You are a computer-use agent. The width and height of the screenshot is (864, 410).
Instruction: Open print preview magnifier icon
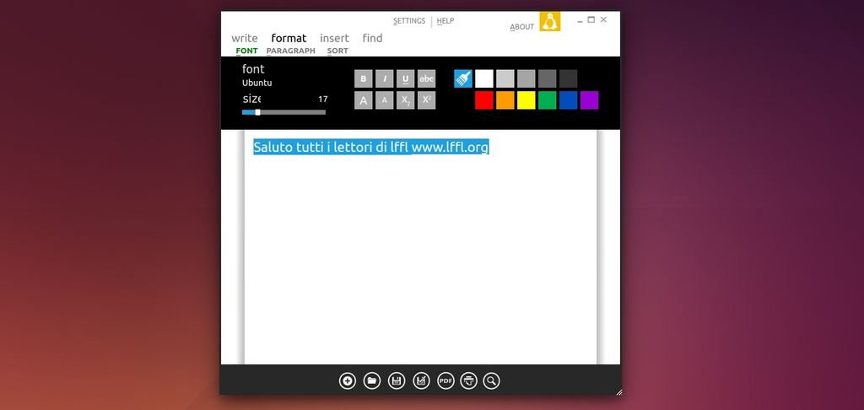point(491,380)
